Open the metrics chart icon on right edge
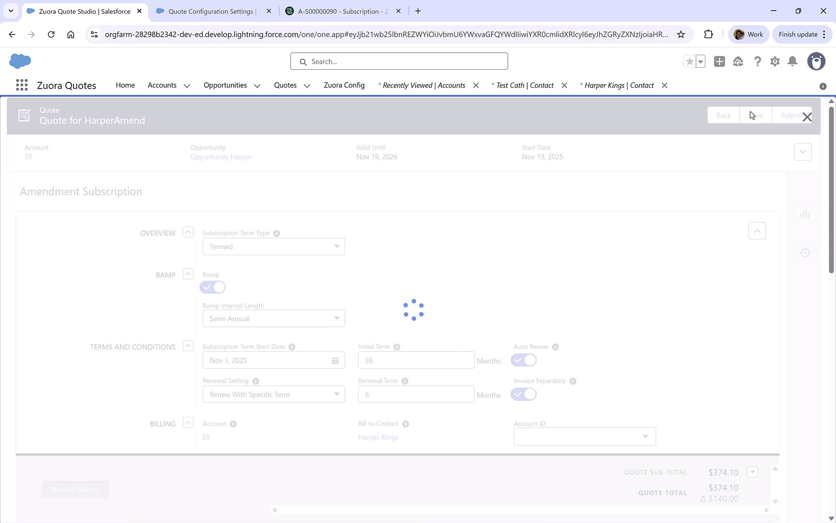Image resolution: width=836 pixels, height=523 pixels. (805, 213)
